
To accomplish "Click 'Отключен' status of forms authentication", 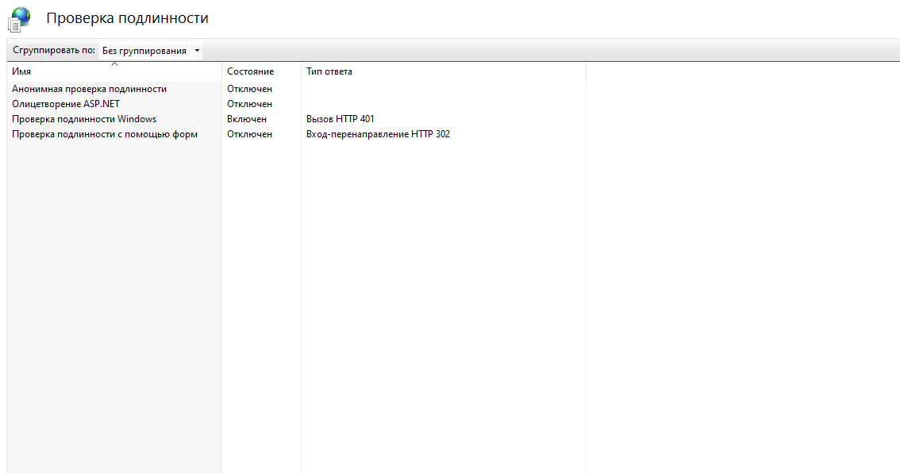I will (x=249, y=134).
